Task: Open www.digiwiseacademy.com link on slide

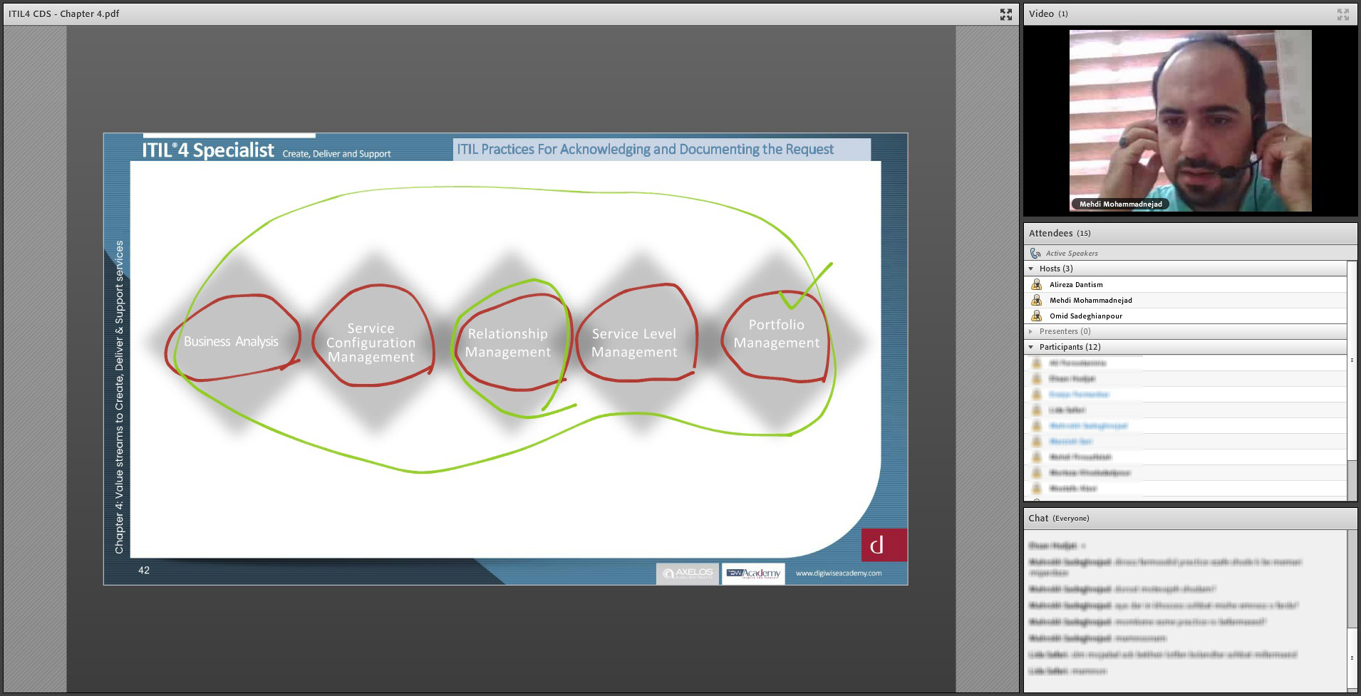Action: tap(838, 573)
